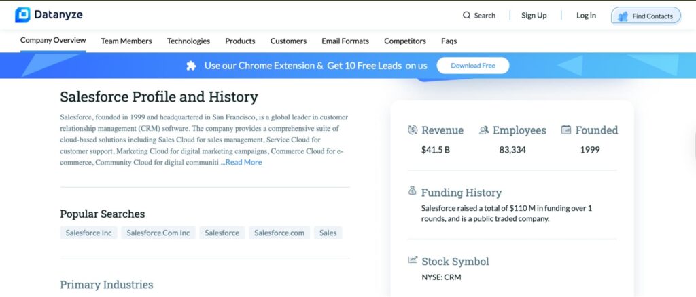
Task: Click the $41.5 B revenue value
Action: point(436,150)
